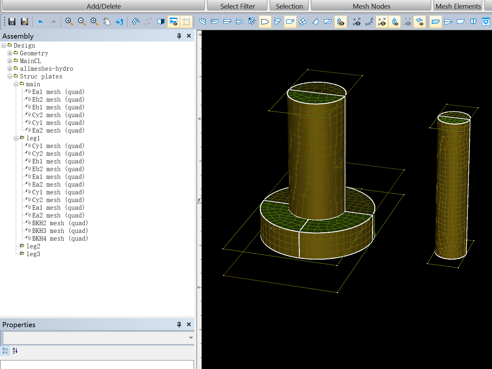This screenshot has width=492, height=369.
Task: Select the Zoom In magnifier tool
Action: point(69,22)
